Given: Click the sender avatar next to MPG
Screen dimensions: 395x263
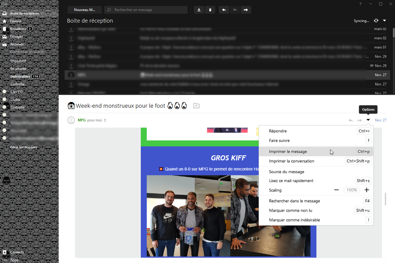Looking at the screenshot, I should (71, 120).
